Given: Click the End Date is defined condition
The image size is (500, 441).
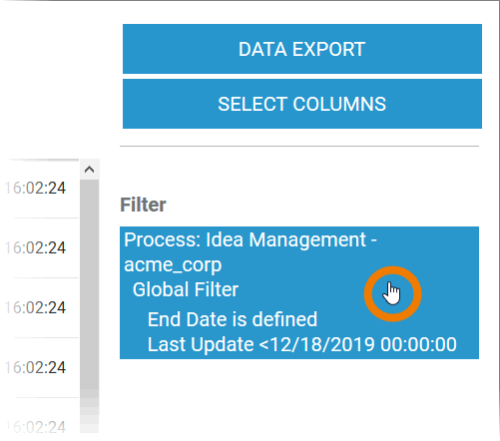Looking at the screenshot, I should [x=233, y=319].
